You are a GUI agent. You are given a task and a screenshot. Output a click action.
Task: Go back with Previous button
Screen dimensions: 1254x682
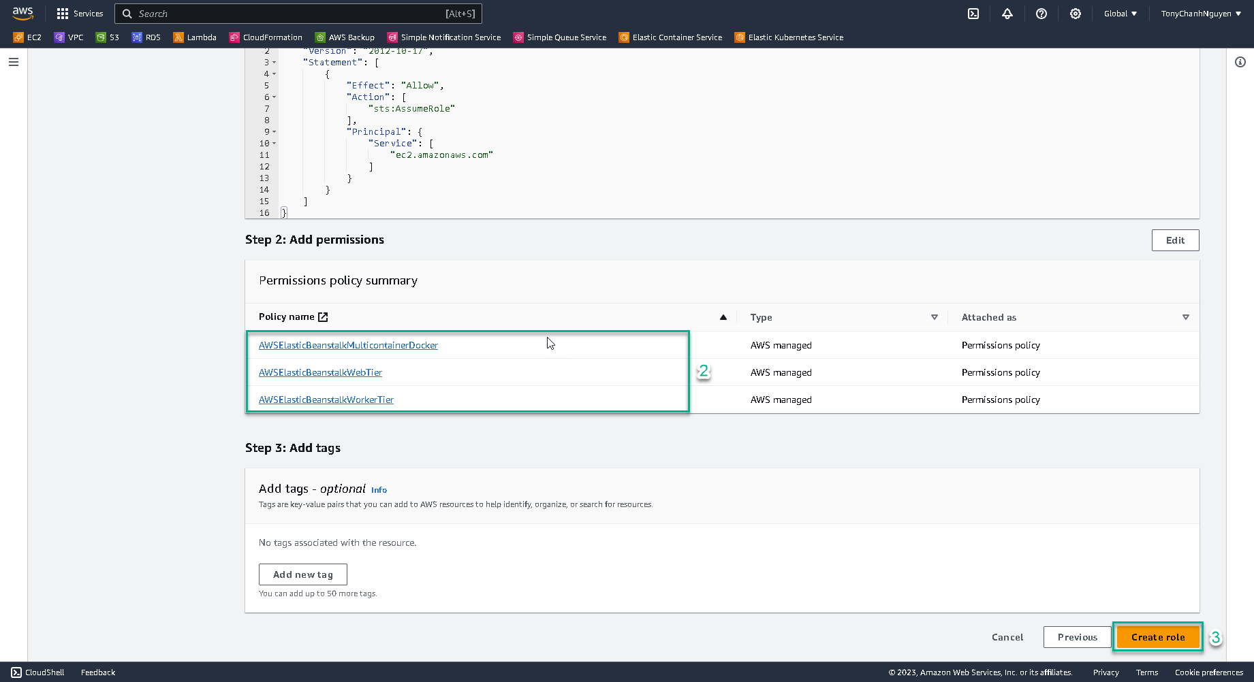(1078, 637)
